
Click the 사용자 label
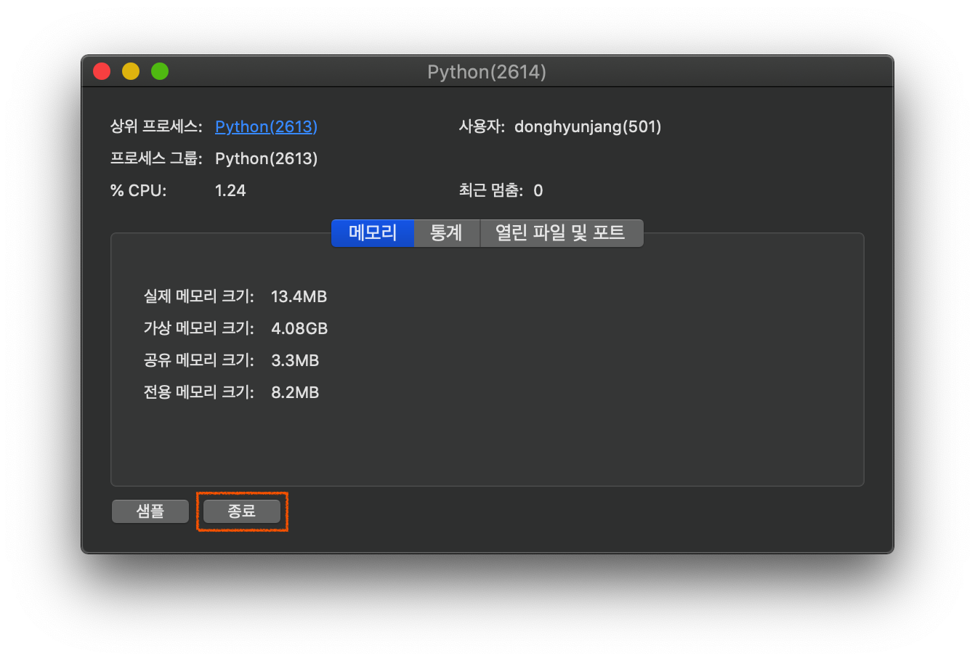[482, 126]
